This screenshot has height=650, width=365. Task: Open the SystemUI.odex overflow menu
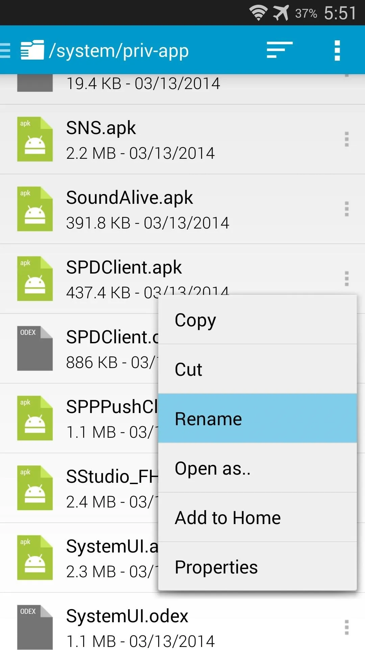[346, 627]
